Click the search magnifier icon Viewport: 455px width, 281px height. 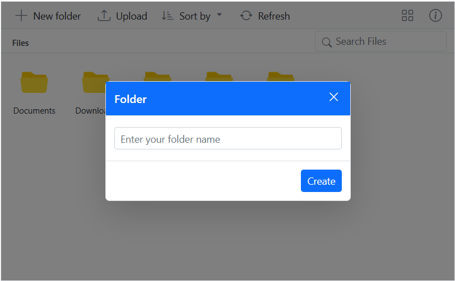pos(327,42)
